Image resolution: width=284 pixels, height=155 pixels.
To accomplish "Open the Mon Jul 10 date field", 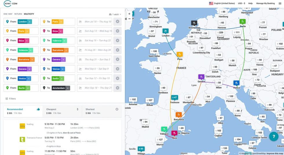I will pos(94,22).
